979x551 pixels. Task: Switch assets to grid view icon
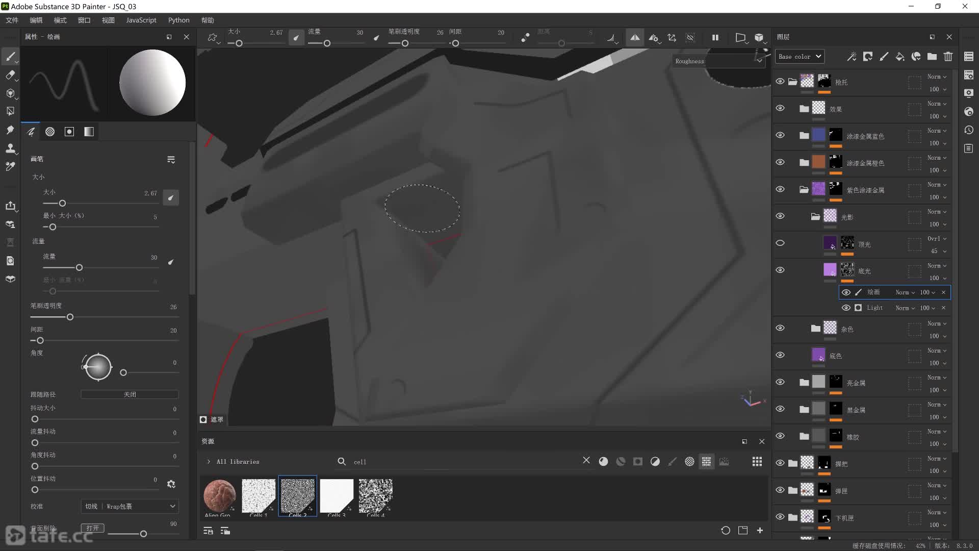(x=757, y=462)
